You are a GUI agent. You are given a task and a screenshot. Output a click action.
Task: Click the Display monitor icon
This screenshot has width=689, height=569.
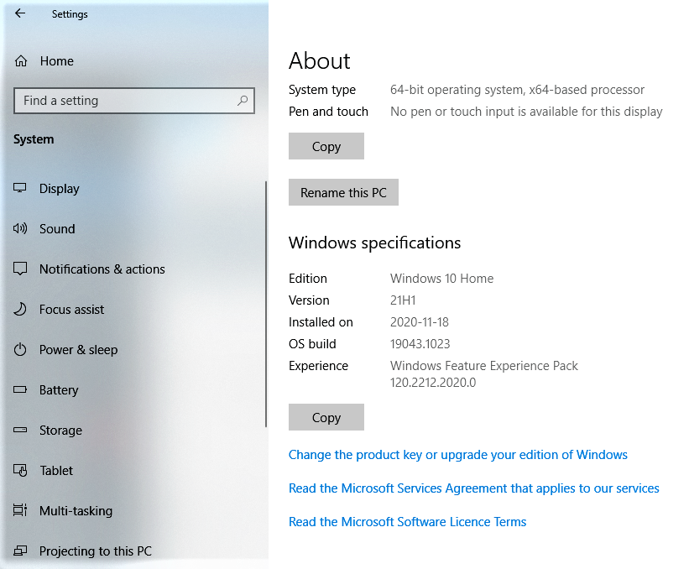coord(20,189)
